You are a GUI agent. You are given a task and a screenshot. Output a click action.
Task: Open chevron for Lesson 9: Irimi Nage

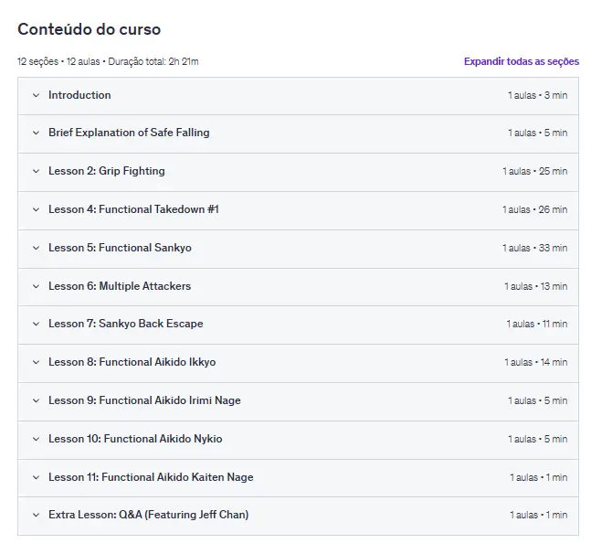[36, 401]
